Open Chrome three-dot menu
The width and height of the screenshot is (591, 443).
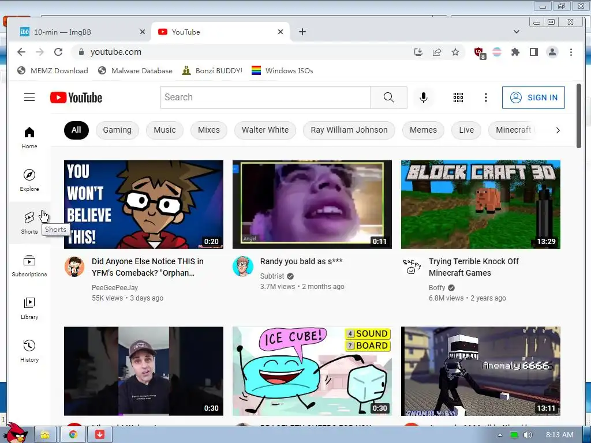(x=571, y=52)
